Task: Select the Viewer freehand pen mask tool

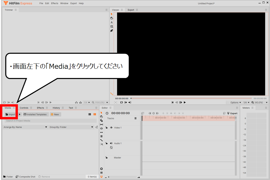Action: (x=112, y=30)
